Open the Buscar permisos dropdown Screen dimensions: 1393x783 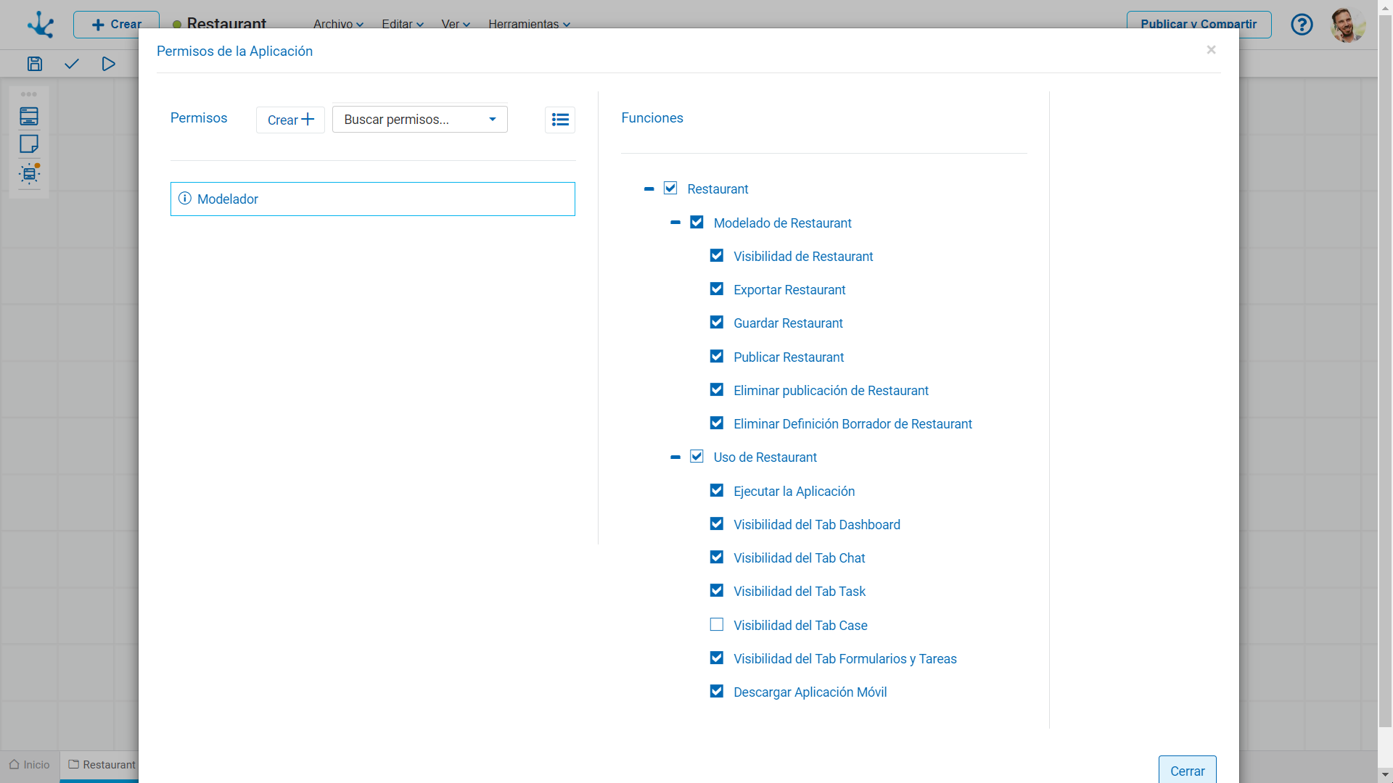click(x=419, y=120)
